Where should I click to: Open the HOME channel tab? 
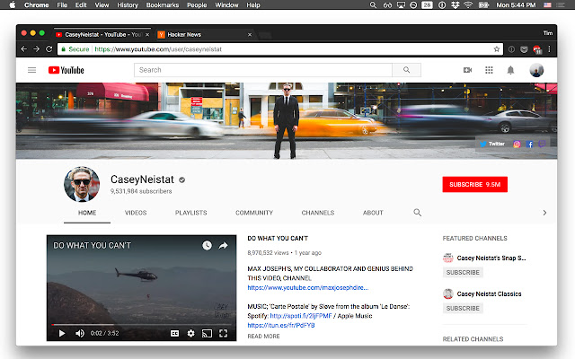(87, 213)
